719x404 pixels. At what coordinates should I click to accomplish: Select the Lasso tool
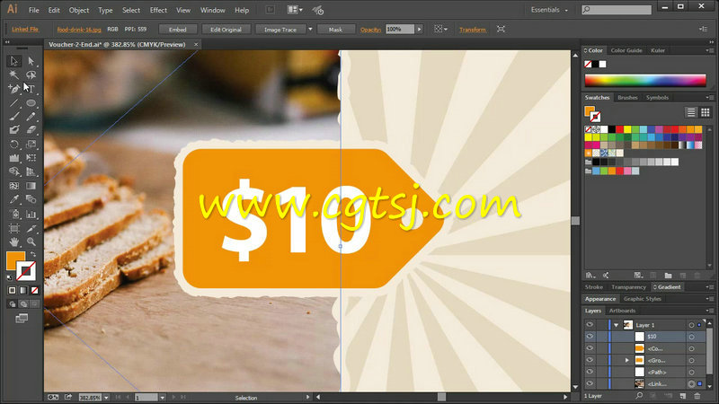31,75
